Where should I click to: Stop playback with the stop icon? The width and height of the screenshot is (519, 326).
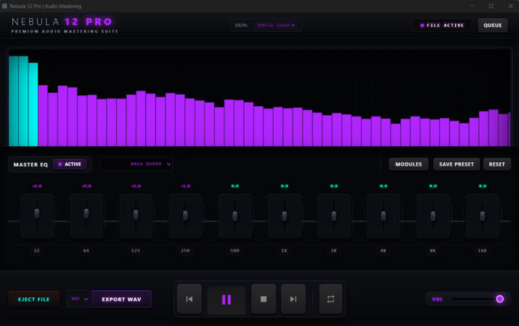click(x=264, y=299)
